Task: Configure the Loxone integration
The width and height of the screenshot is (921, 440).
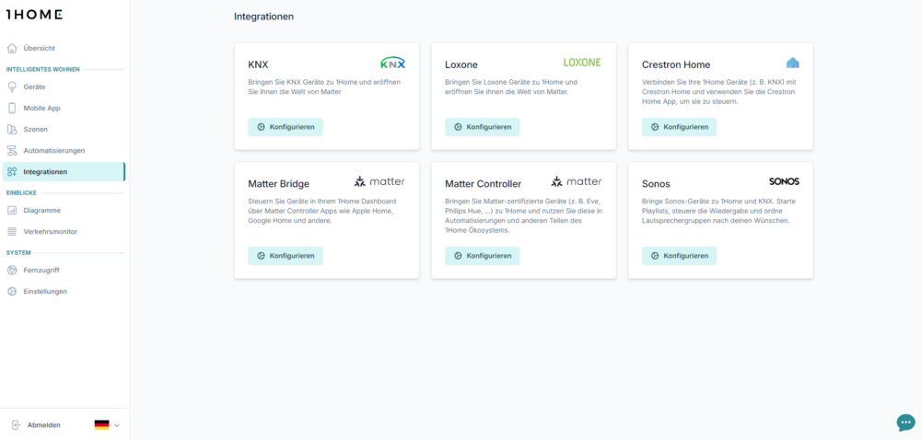Action: click(483, 127)
